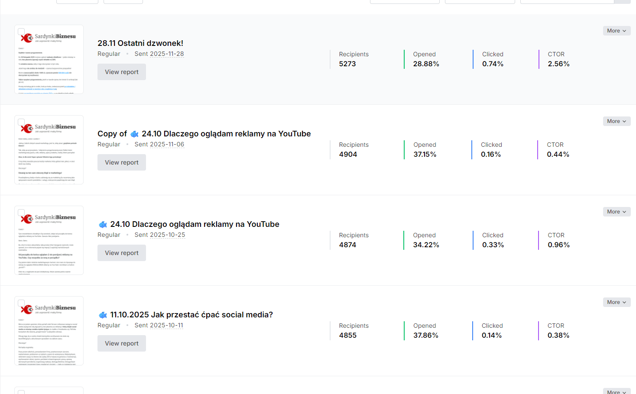Click the opened rate "37.15%"

(x=425, y=155)
